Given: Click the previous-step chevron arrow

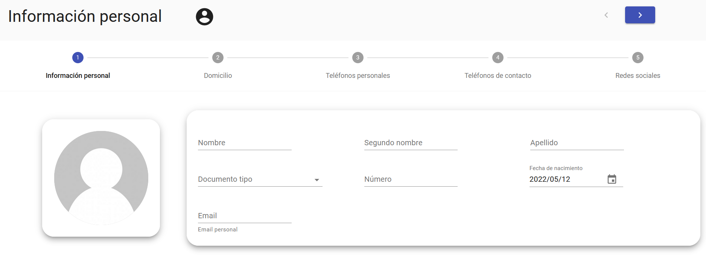Looking at the screenshot, I should 606,15.
